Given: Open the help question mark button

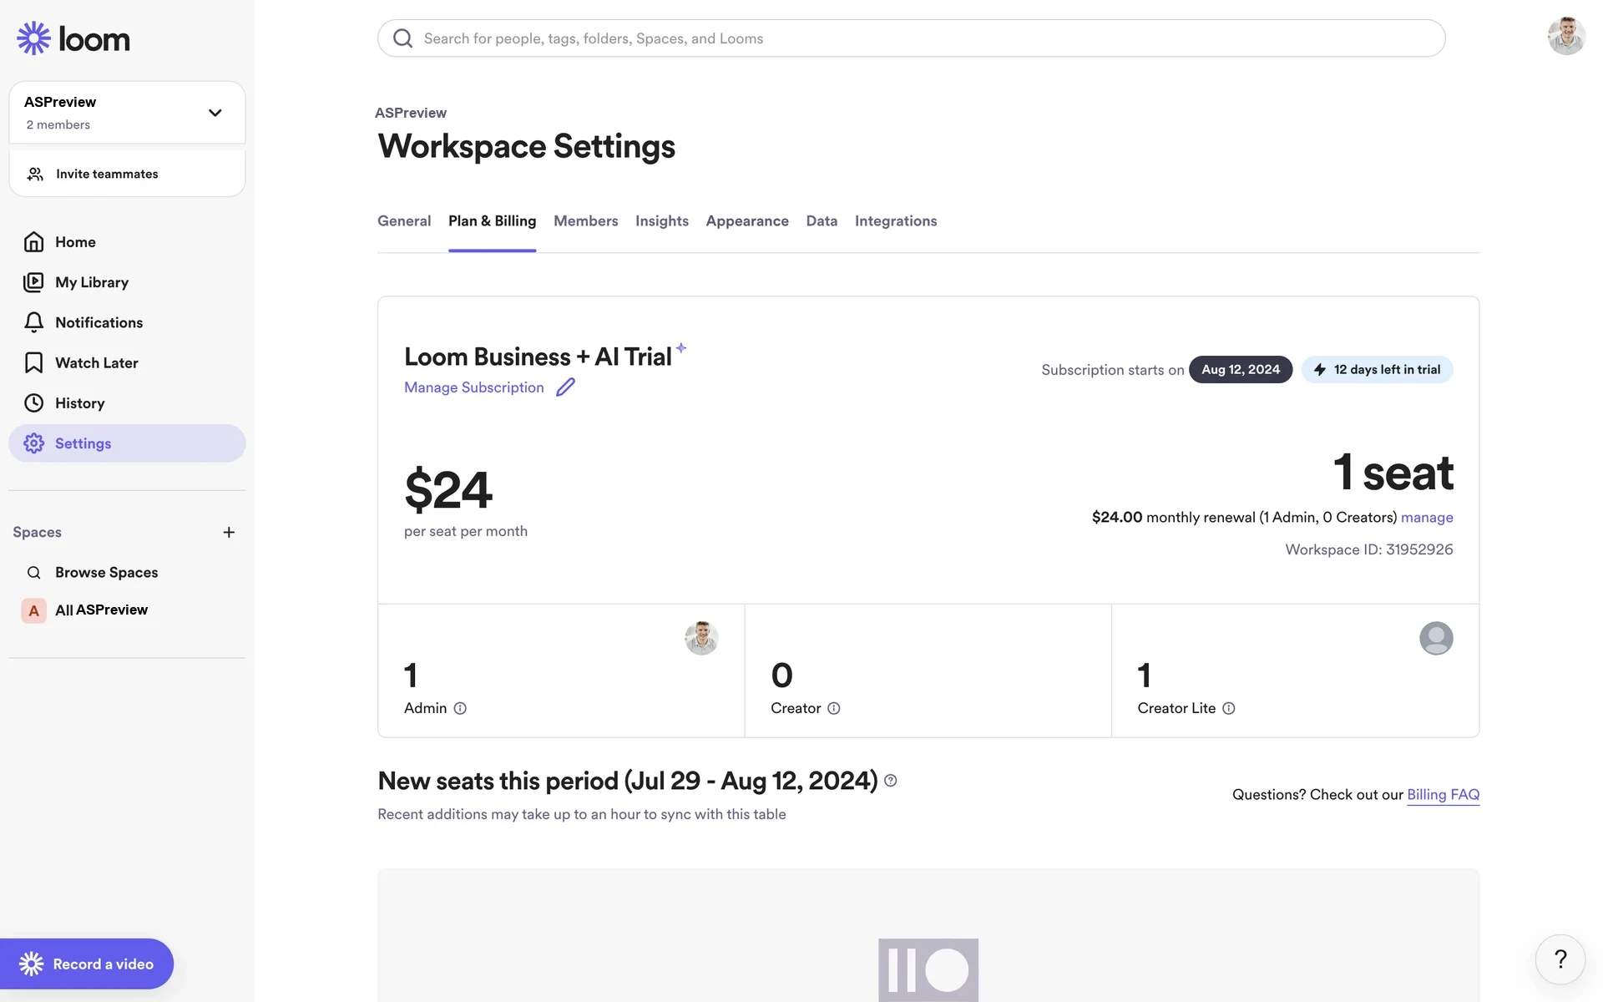Looking at the screenshot, I should pyautogui.click(x=1560, y=959).
